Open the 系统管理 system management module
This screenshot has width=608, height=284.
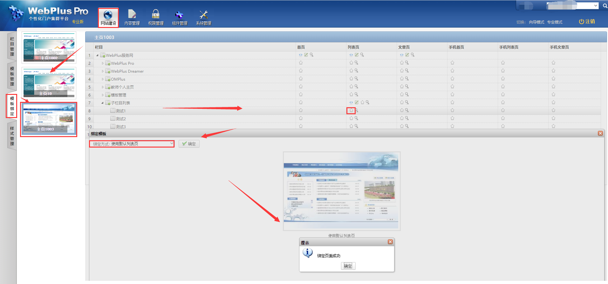[203, 18]
